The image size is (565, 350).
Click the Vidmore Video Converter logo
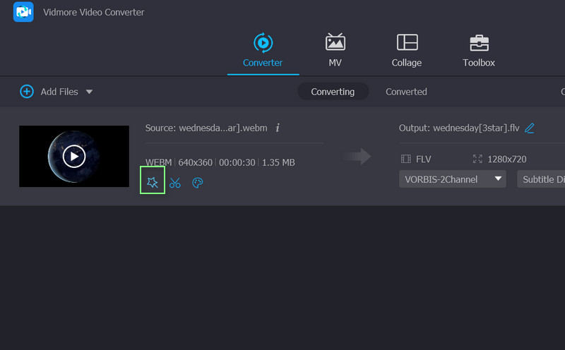pyautogui.click(x=23, y=12)
